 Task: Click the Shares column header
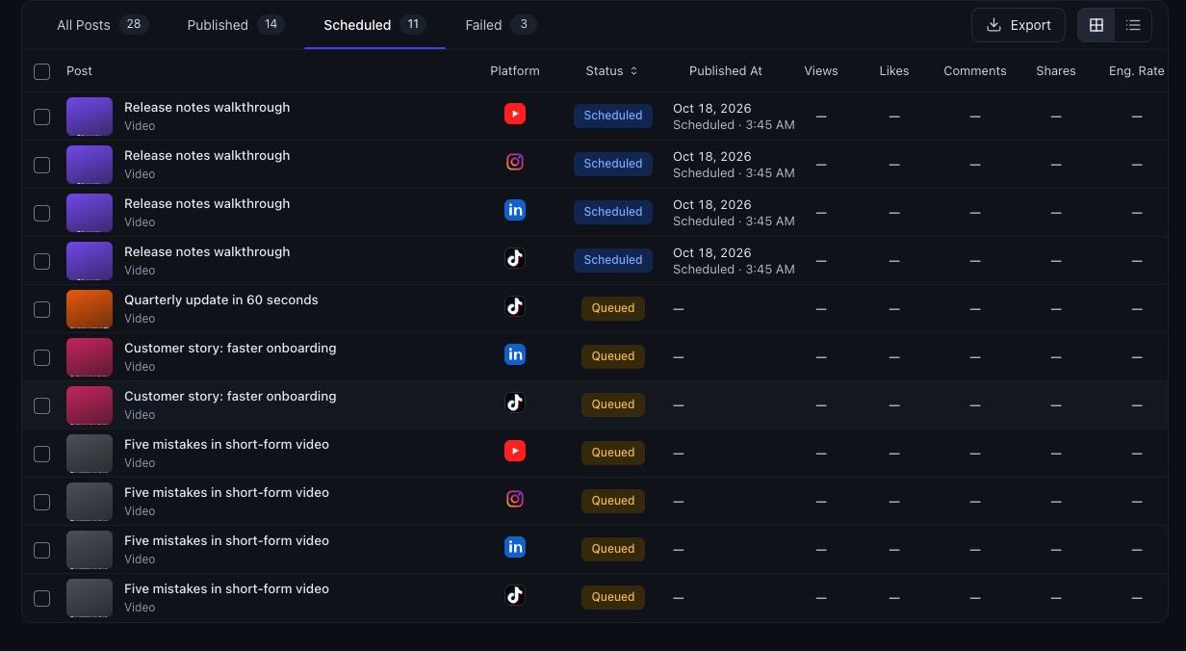1056,71
